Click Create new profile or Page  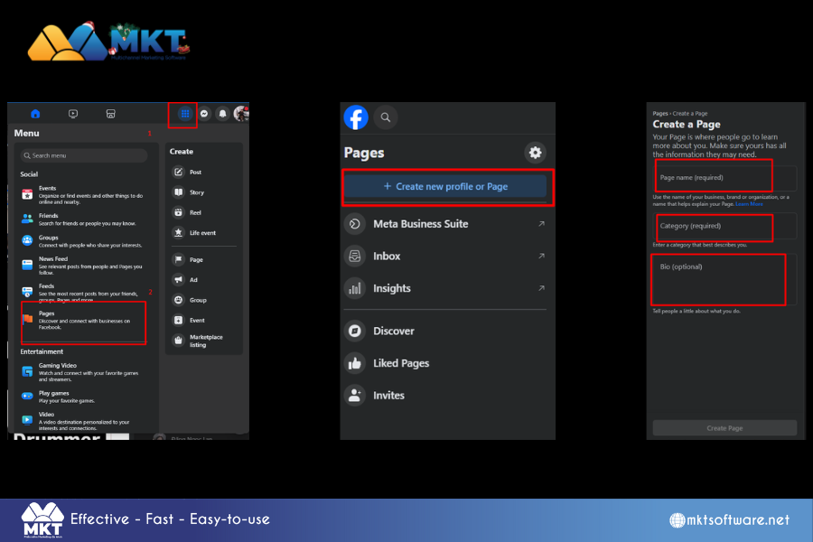tap(445, 186)
